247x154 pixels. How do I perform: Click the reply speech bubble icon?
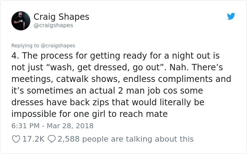pyautogui.click(x=52, y=139)
